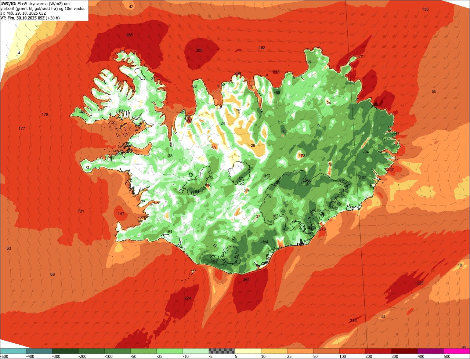Image resolution: width=470 pixels, height=359 pixels.
Task: Click the map value '131' off the southwest coast
Action: pyautogui.click(x=81, y=211)
